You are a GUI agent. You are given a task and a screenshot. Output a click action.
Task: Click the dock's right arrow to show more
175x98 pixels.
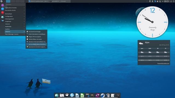point(118,95)
